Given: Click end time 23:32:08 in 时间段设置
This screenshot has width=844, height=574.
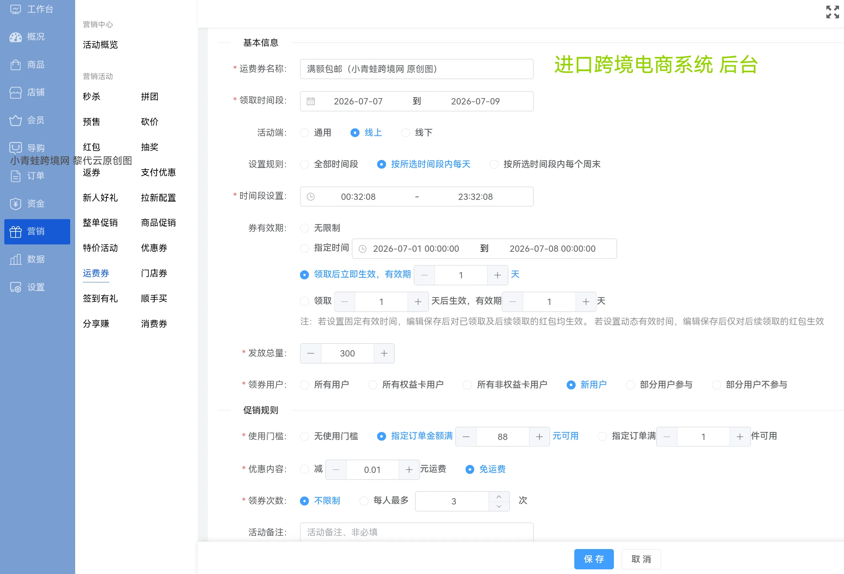Looking at the screenshot, I should [x=475, y=197].
